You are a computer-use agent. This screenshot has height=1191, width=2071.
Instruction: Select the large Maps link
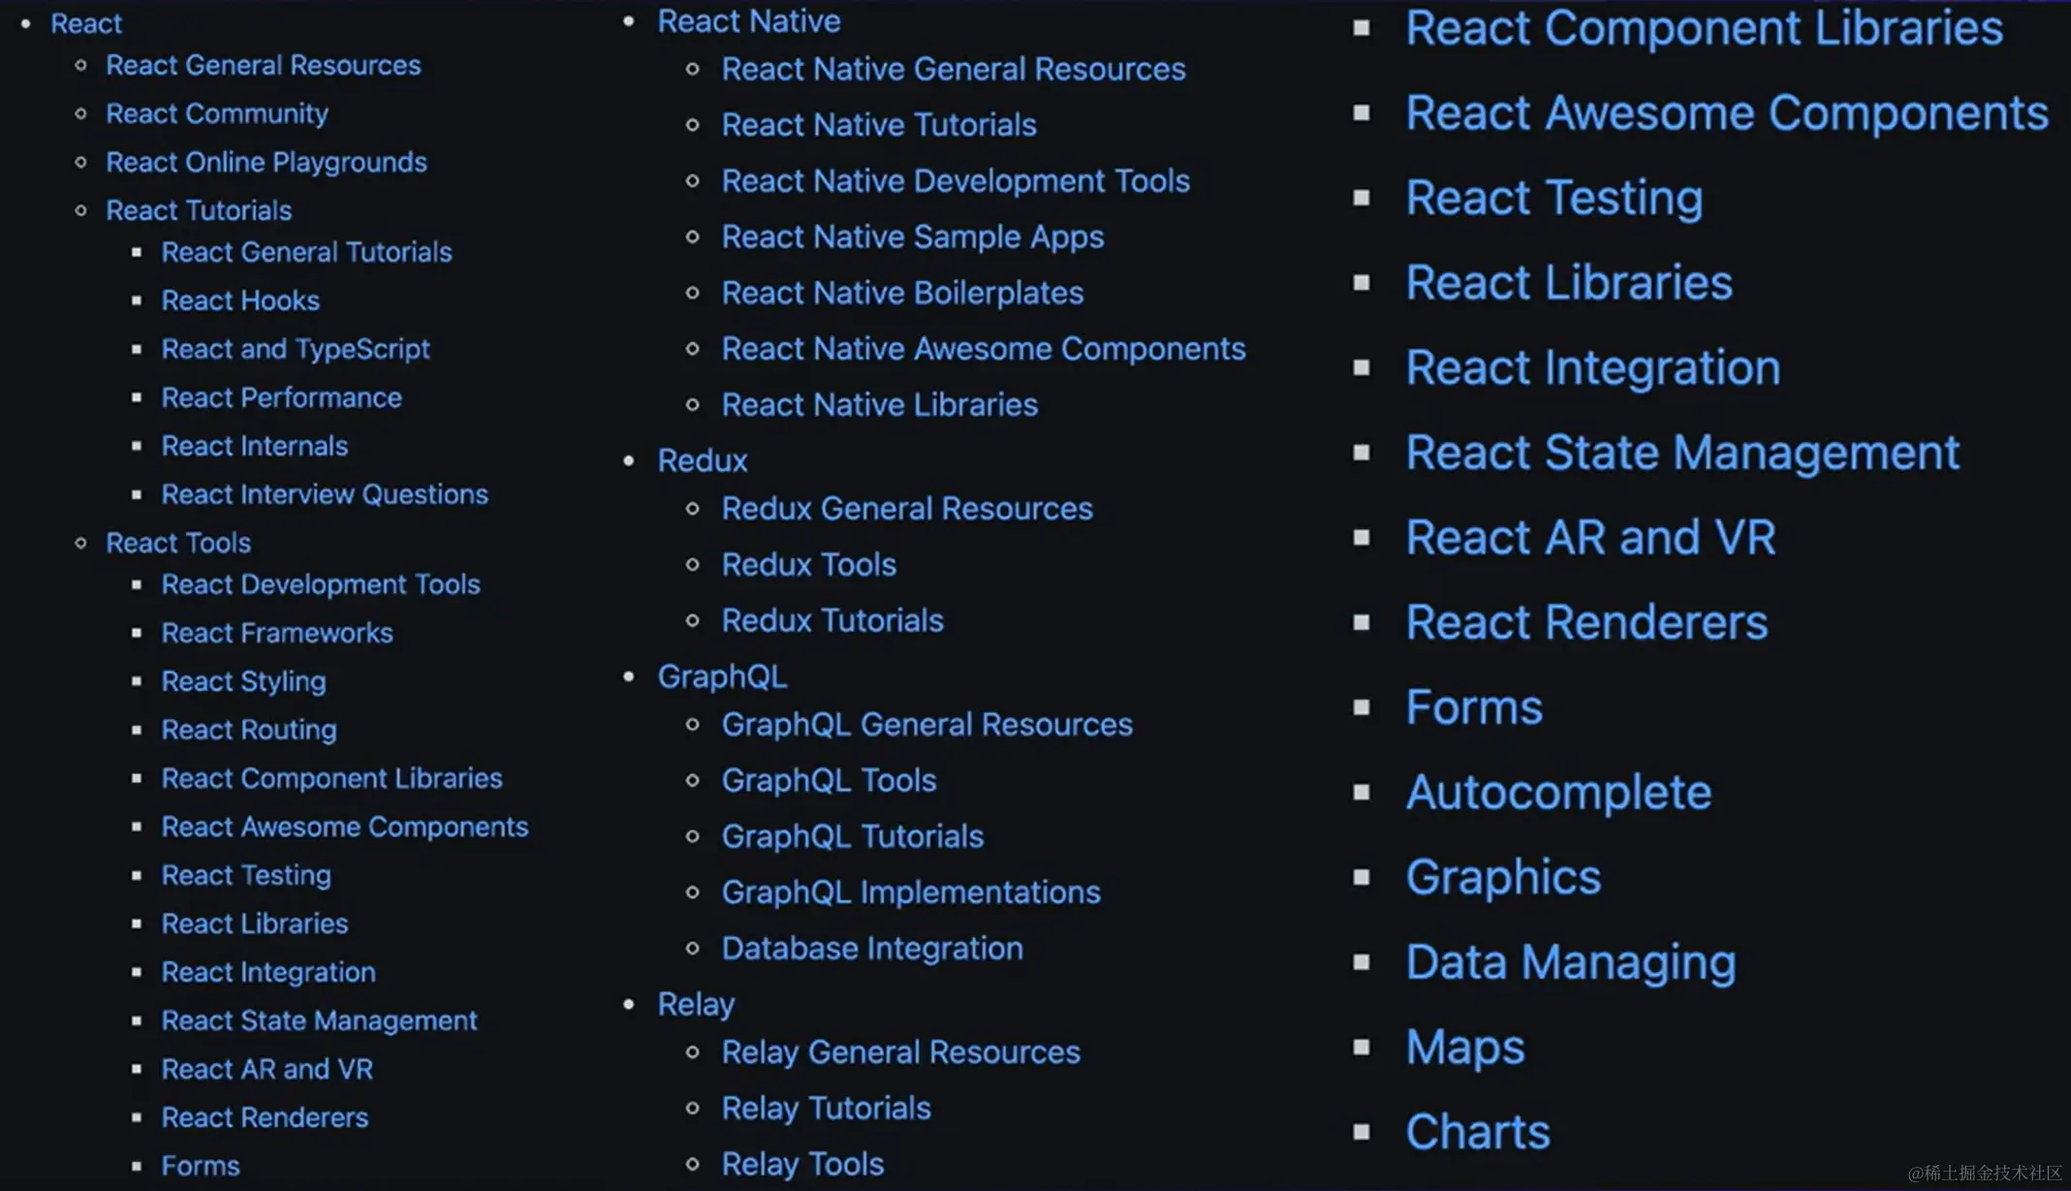1464,1047
